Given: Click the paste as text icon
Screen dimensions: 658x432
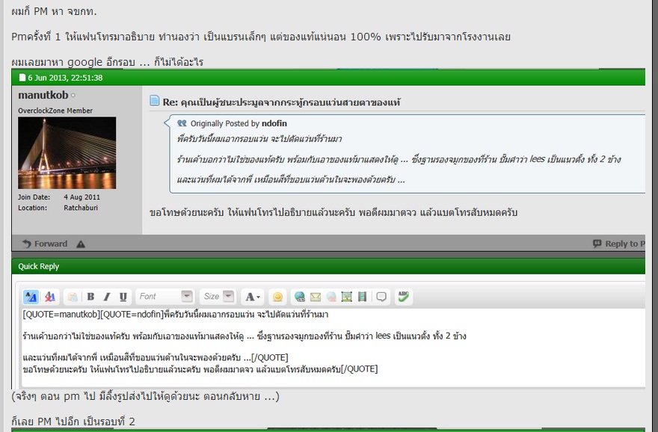Looking at the screenshot, I should click(x=73, y=297).
